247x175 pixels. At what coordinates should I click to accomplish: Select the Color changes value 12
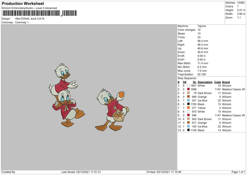click(x=199, y=30)
